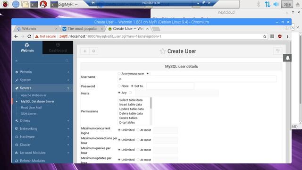The image size is (302, 170).
Task: Expand the Webmin sidebar category
Action: [42, 72]
